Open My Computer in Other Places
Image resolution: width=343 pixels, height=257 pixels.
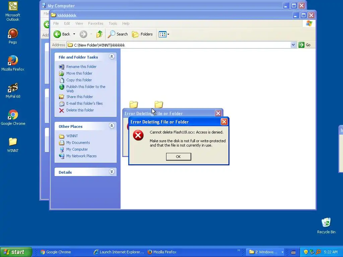[x=77, y=149]
